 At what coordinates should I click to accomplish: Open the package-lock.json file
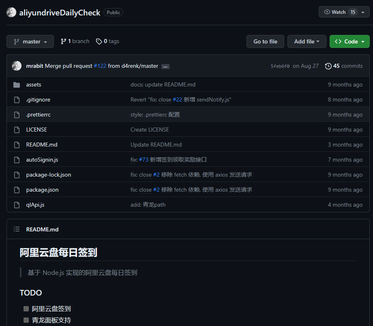tap(49, 175)
